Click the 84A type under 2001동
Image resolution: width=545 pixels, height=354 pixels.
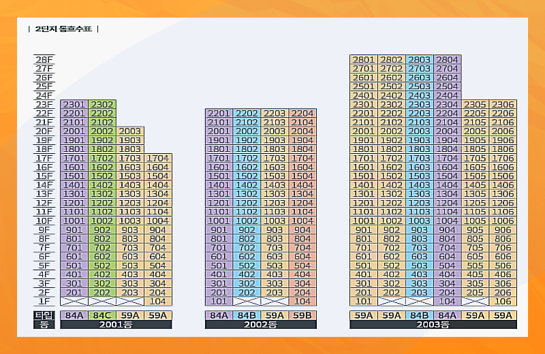coord(74,315)
